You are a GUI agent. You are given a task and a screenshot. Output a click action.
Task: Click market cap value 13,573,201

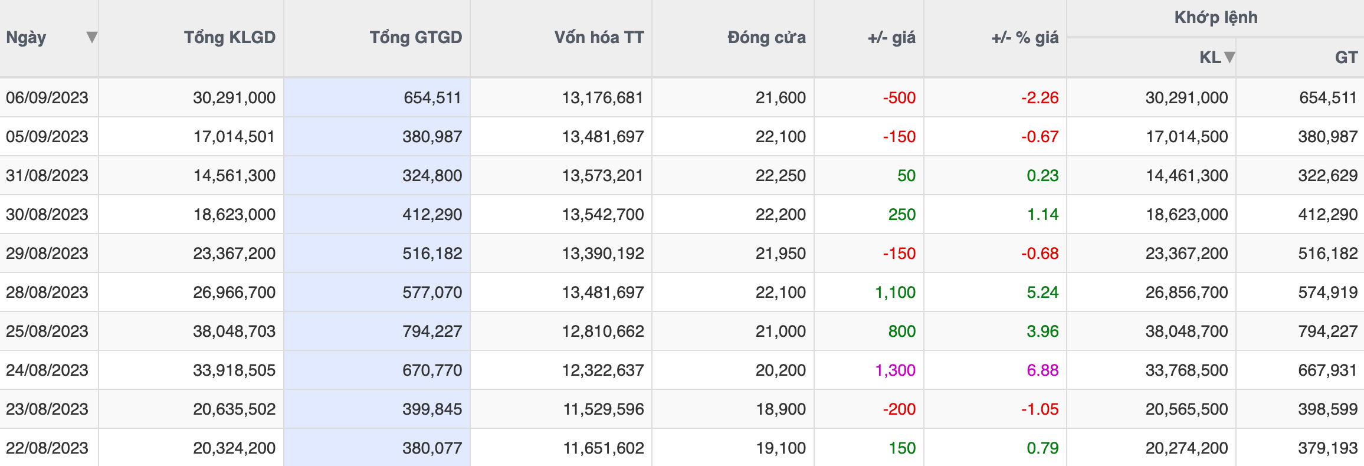pos(602,175)
